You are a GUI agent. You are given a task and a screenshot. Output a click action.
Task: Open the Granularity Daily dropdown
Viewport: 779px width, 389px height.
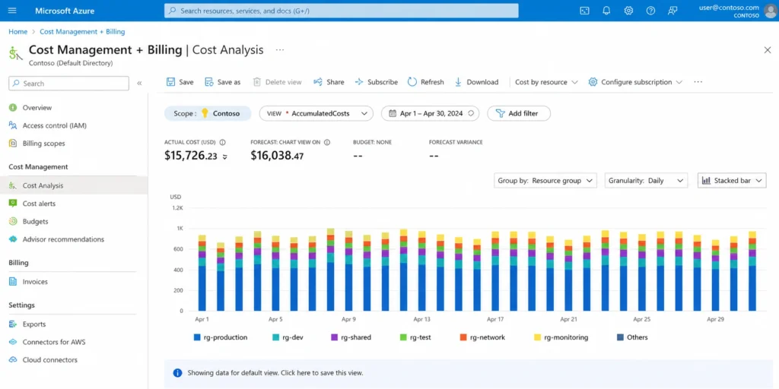tap(647, 181)
